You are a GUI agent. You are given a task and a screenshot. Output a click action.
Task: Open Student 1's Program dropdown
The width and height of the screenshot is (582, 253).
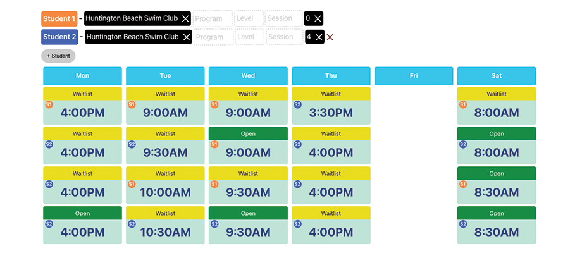(x=212, y=19)
